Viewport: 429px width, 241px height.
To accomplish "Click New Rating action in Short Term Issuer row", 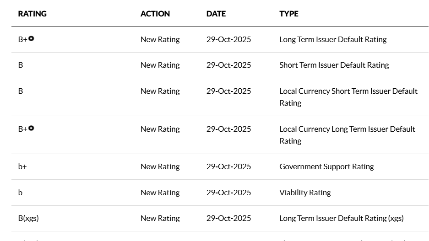I will click(x=160, y=65).
